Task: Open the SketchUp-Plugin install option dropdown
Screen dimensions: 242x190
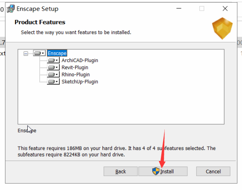Action: point(53,82)
